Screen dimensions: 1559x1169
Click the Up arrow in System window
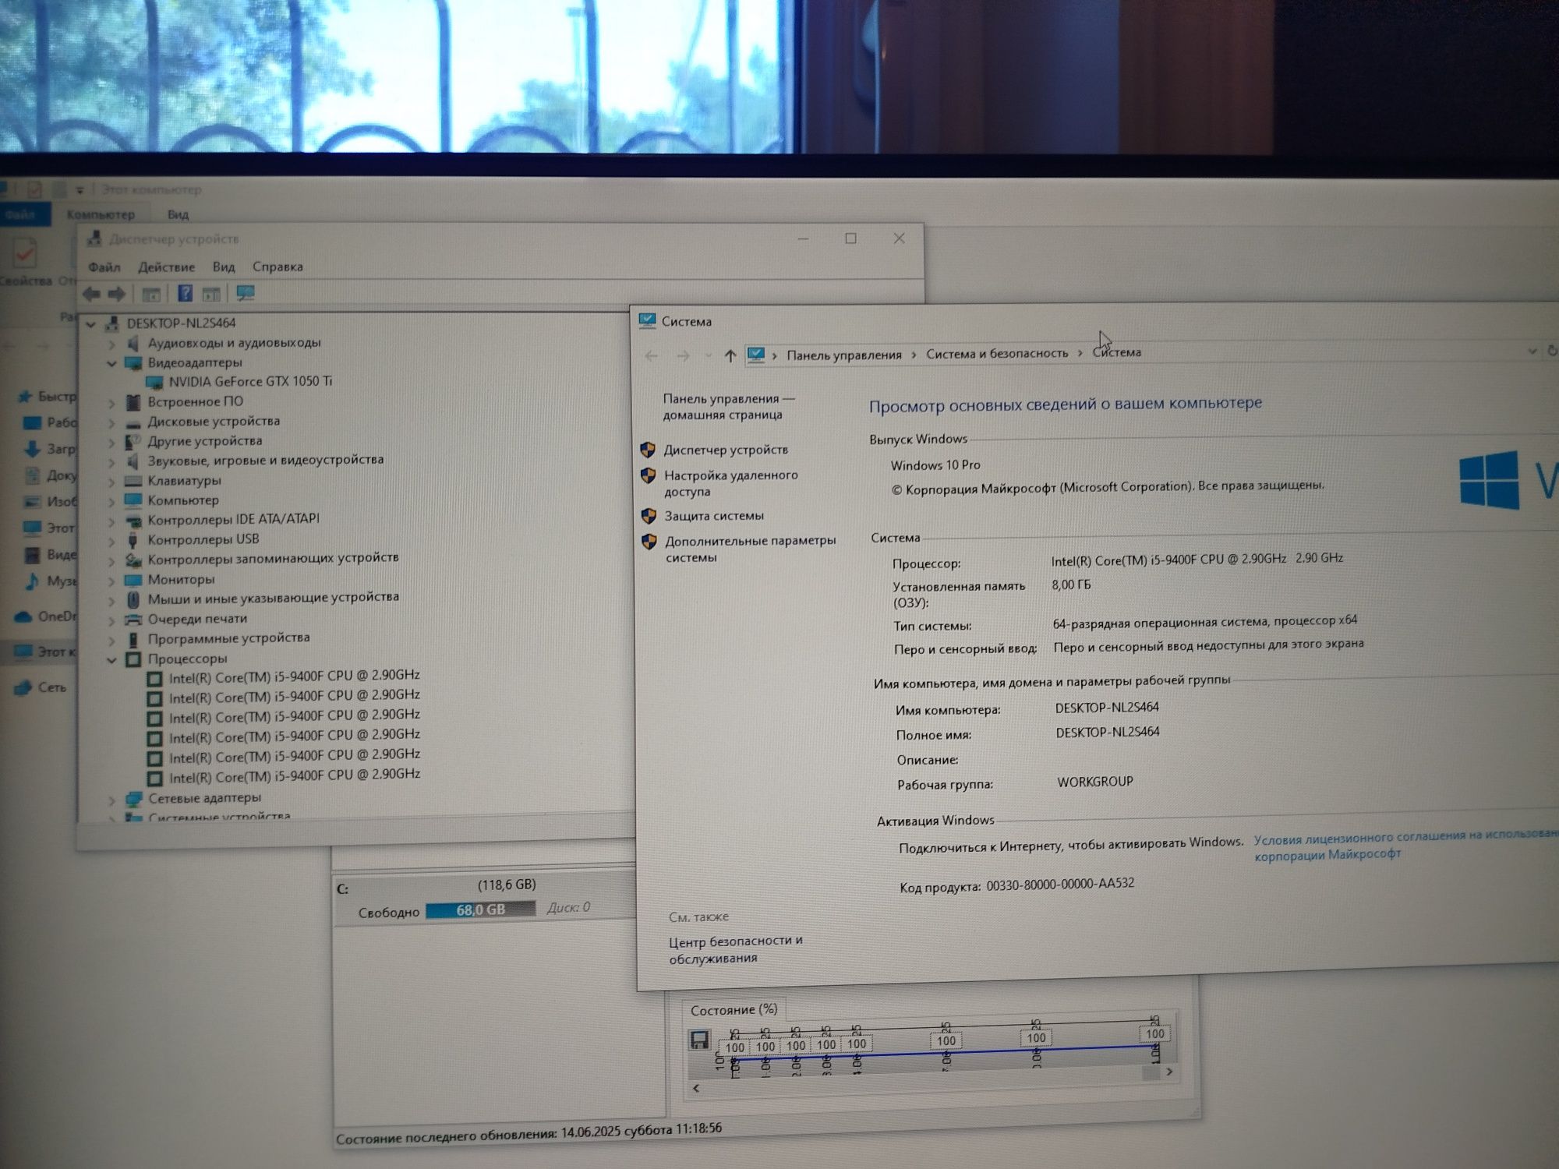[730, 355]
